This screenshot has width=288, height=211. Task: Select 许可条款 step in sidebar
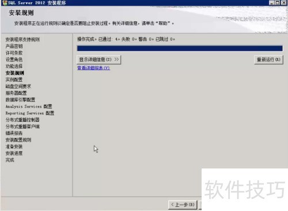point(14,53)
